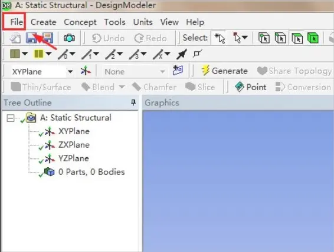Click the New Plane icon

click(x=86, y=71)
